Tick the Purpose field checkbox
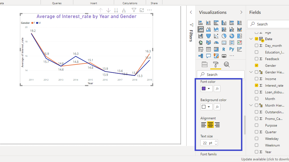289x162 pixels. [257, 125]
